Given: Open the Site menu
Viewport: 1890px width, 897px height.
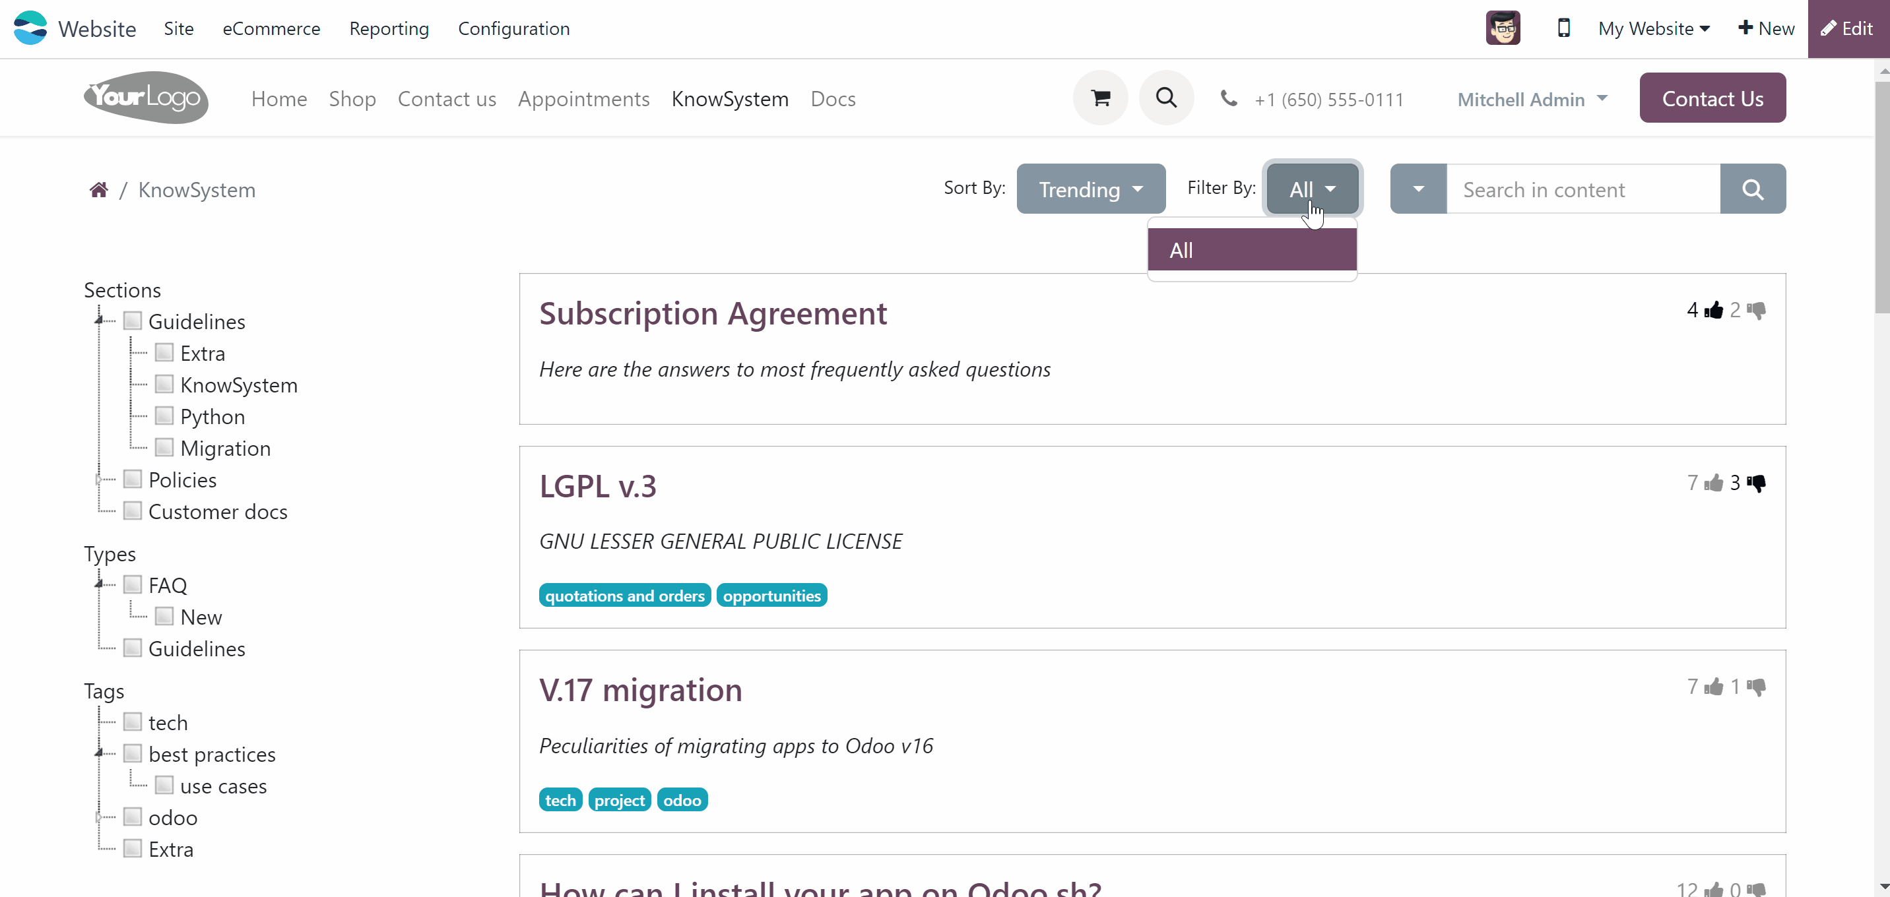Looking at the screenshot, I should 178,28.
